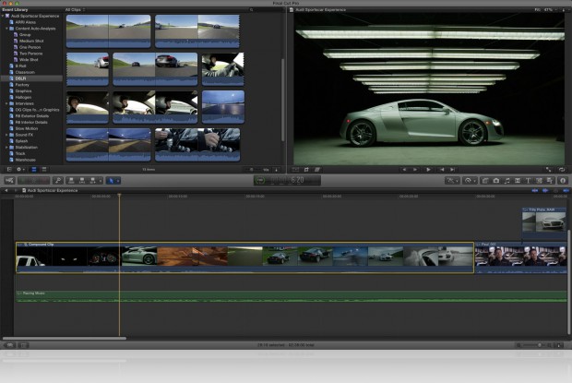Open the edit mode dropdown arrow
Image resolution: width=572 pixels, height=383 pixels.
click(101, 181)
